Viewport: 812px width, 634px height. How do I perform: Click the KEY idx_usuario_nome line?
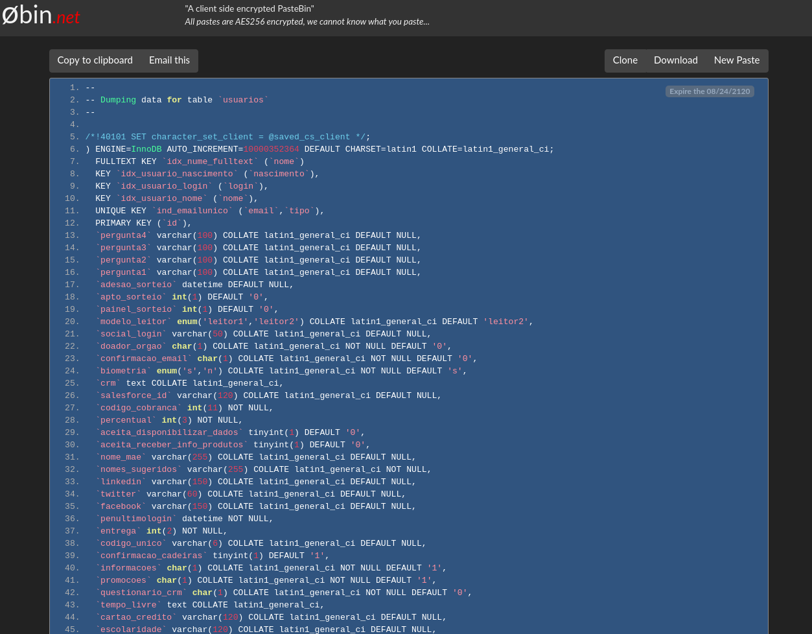(177, 198)
